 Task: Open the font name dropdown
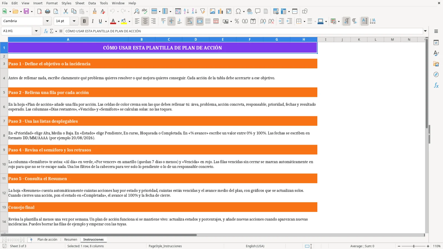(x=47, y=21)
